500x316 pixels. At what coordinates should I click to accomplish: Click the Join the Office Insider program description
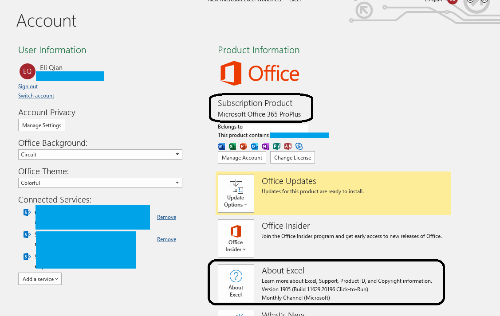352,236
